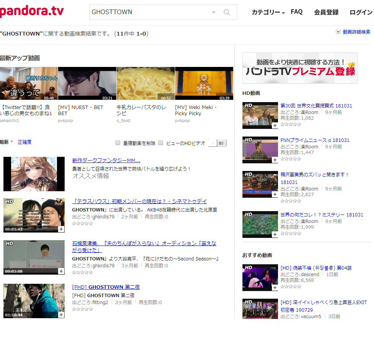This screenshot has width=374, height=340.
Task: Click the search magnifier icon
Action: [227, 12]
